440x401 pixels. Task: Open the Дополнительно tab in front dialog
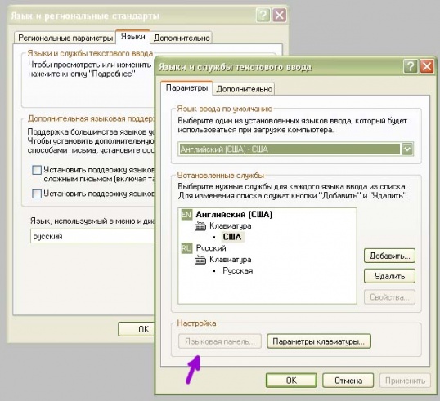[x=245, y=89]
